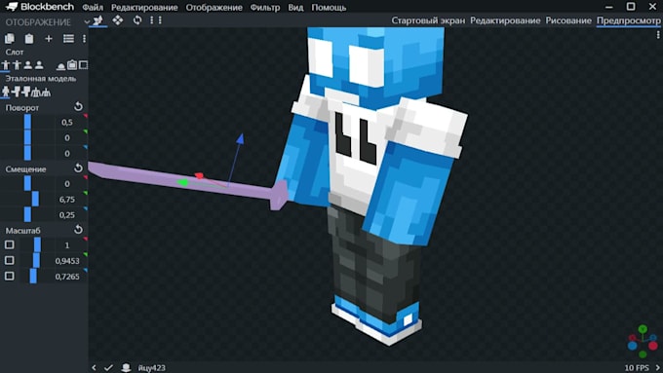Switch to Предпросмотр mode tab
This screenshot has width=663, height=373.
[629, 20]
